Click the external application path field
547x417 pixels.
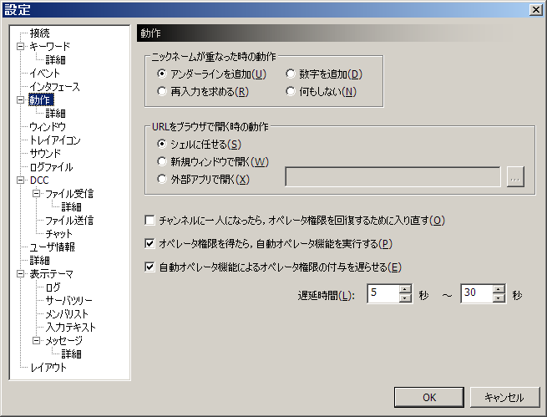click(393, 177)
